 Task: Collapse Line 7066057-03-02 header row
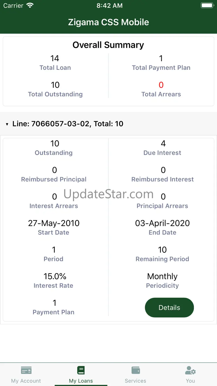point(68,124)
